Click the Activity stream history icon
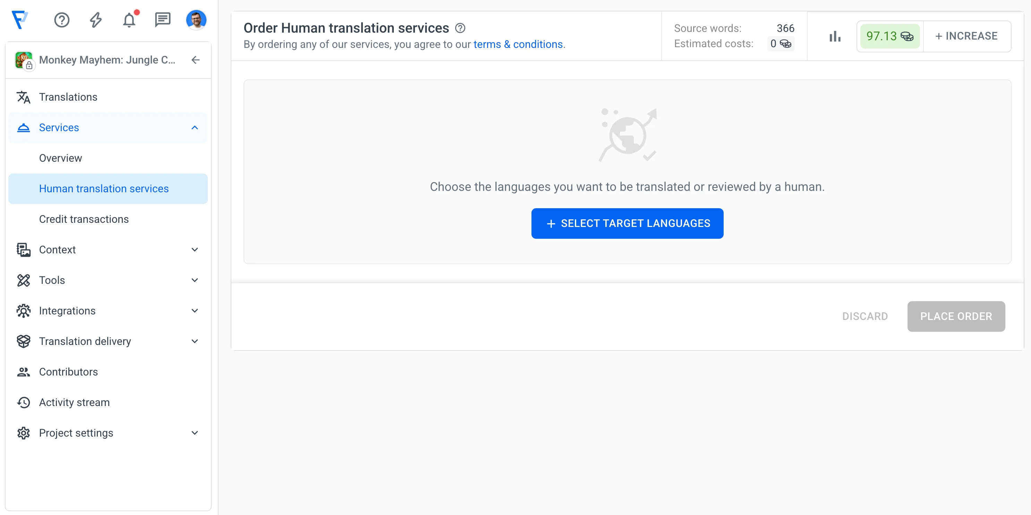1031x515 pixels. [24, 403]
